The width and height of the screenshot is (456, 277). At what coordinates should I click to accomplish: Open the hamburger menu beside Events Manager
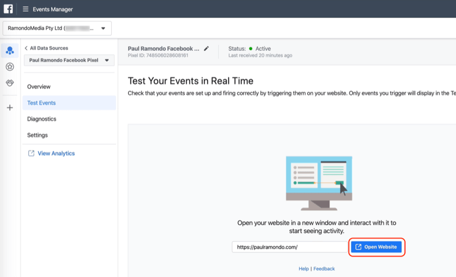coord(26,9)
